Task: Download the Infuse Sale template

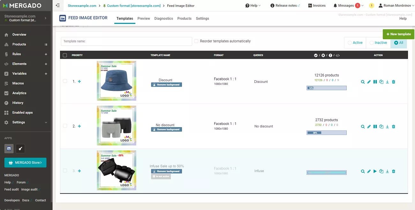Action: [387, 171]
